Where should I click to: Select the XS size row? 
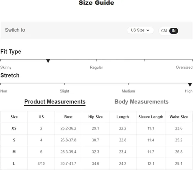[x=96, y=128]
